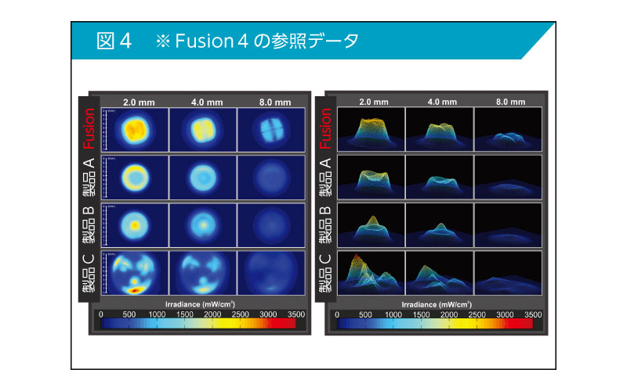Click the 製品 A 2.0 mm 3D surface plot

coord(371,178)
